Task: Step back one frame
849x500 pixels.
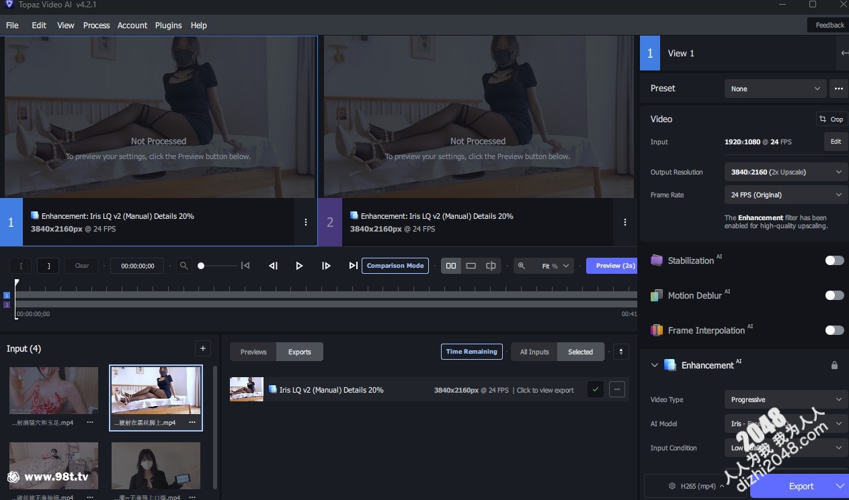Action: (273, 266)
